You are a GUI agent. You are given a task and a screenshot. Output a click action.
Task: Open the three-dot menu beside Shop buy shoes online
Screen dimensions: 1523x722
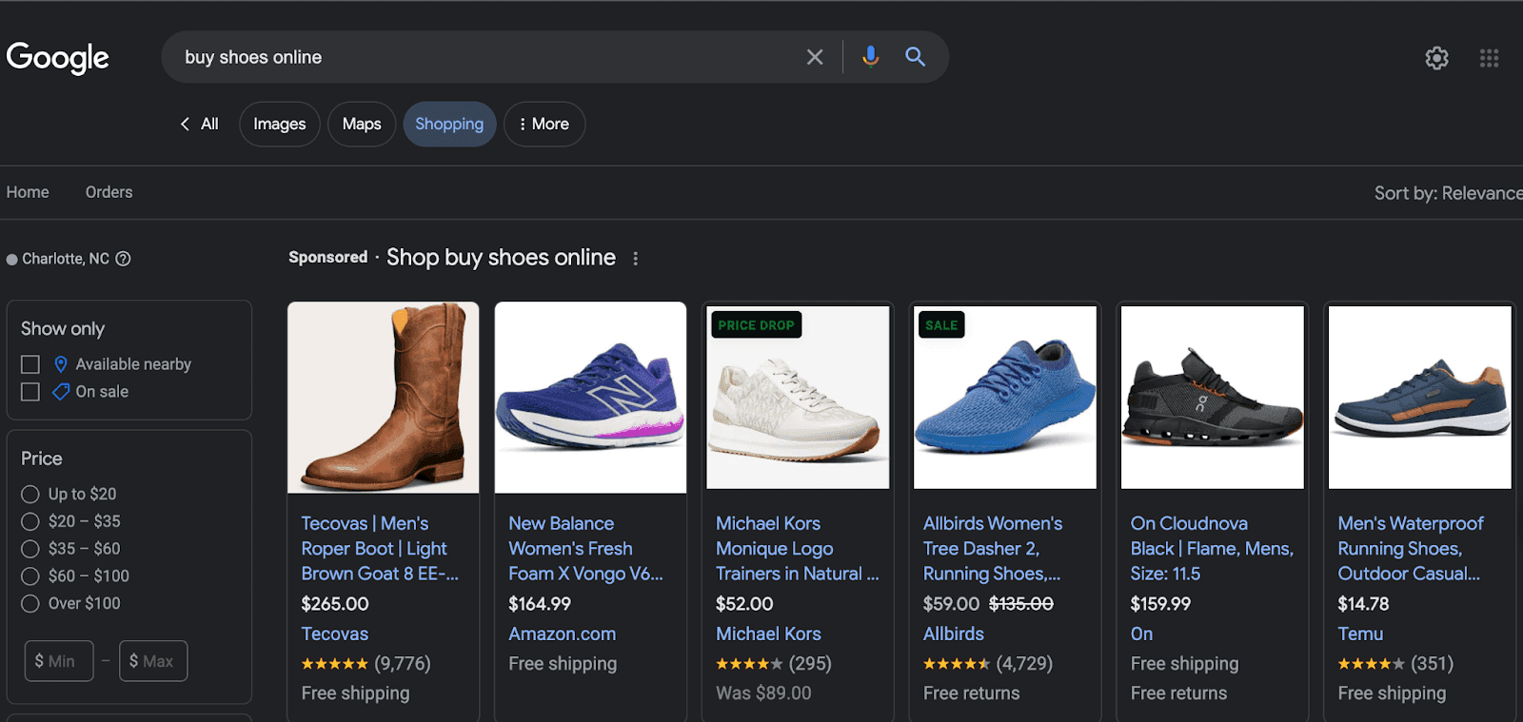pyautogui.click(x=636, y=258)
